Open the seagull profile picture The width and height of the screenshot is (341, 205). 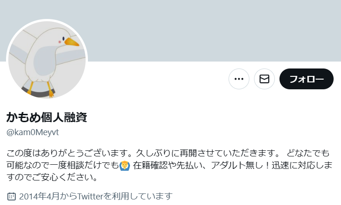point(47,60)
